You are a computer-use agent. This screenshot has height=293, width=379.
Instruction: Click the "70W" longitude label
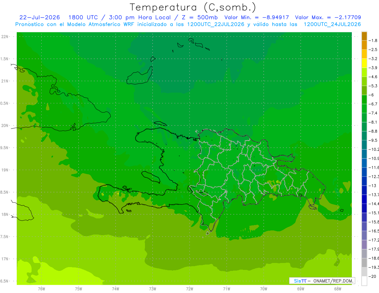tap(264, 289)
